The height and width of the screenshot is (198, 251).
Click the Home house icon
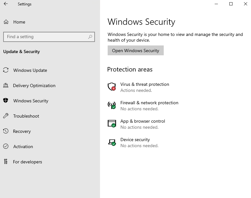6,22
